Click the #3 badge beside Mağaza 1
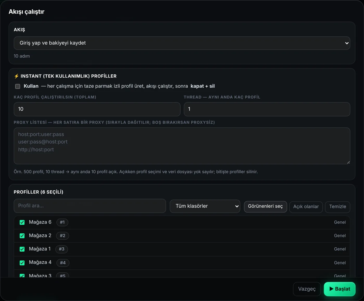This screenshot has width=364, height=301. tap(62, 249)
